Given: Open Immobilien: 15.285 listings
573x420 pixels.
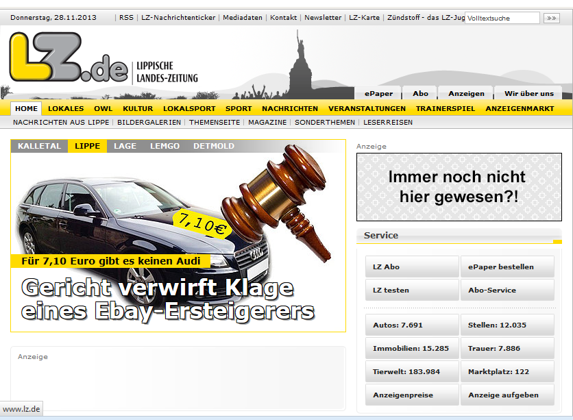Looking at the screenshot, I should [x=412, y=349].
